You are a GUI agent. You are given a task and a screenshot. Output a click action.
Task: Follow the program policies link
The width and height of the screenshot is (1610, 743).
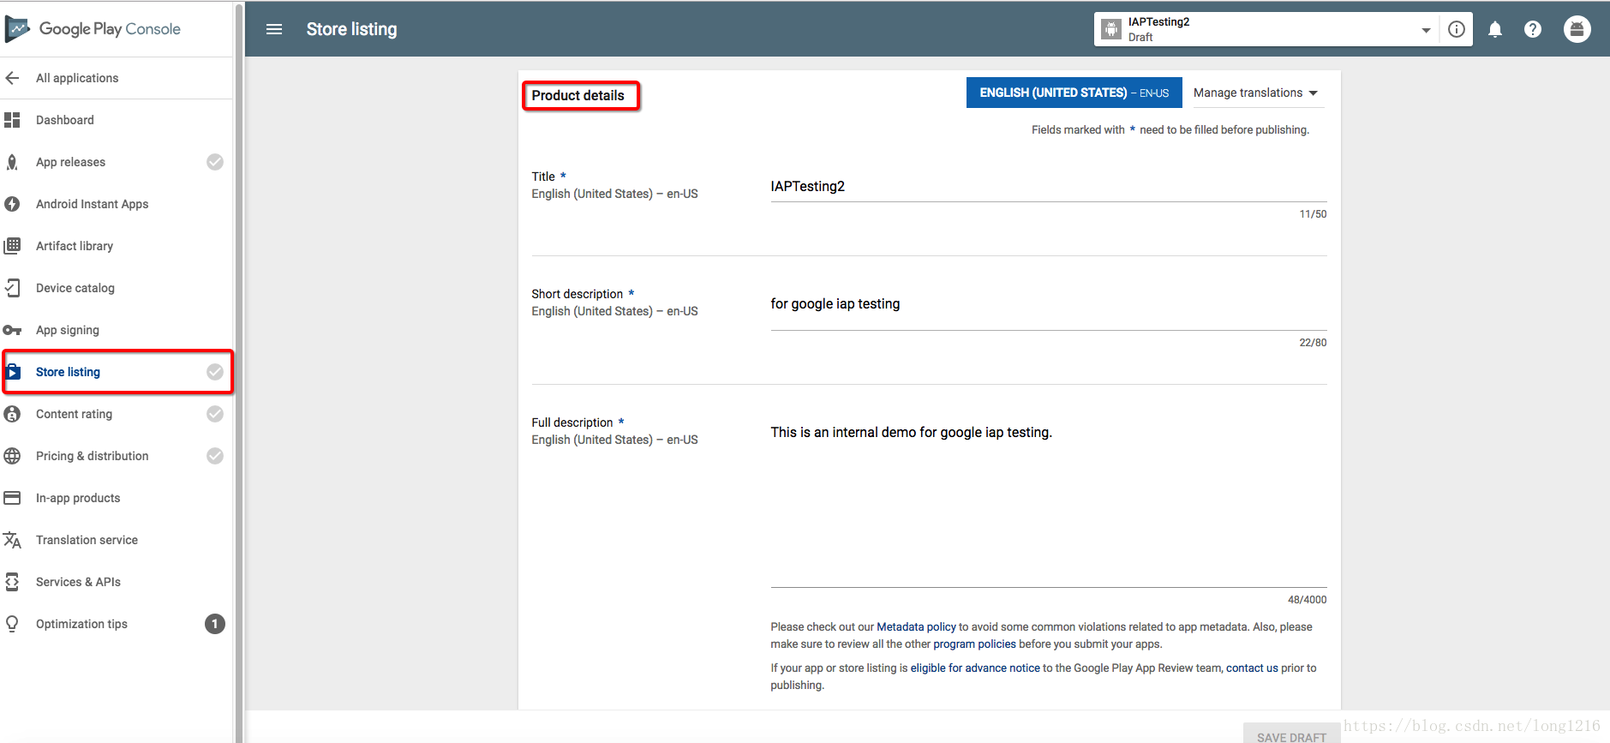[974, 644]
